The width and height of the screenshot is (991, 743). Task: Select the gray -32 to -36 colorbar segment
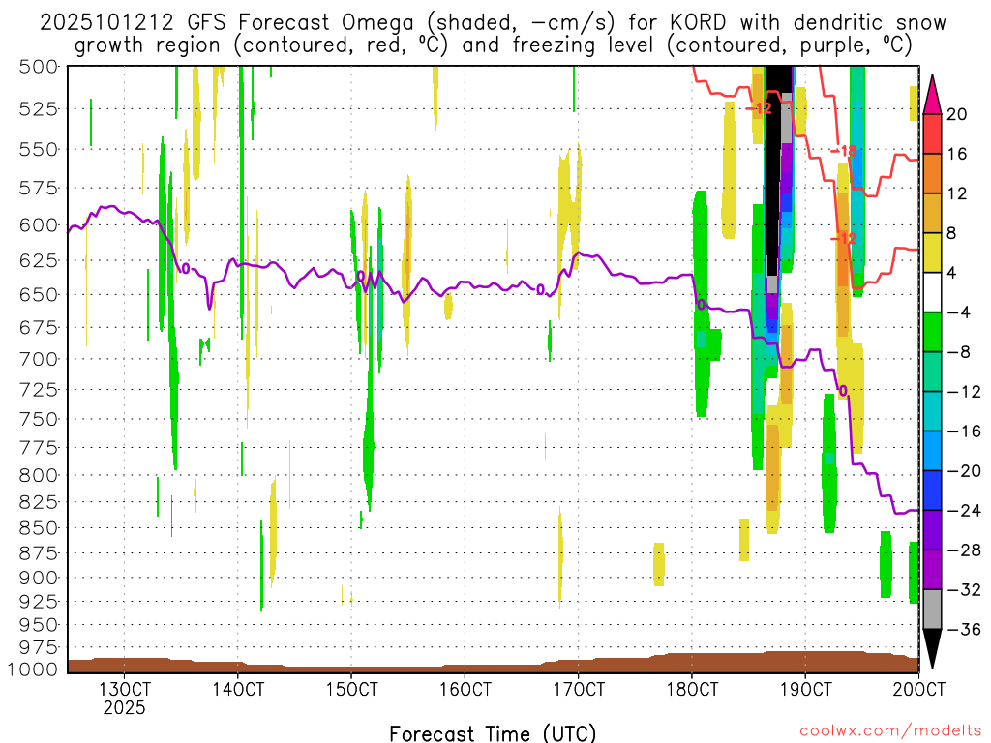(x=932, y=609)
